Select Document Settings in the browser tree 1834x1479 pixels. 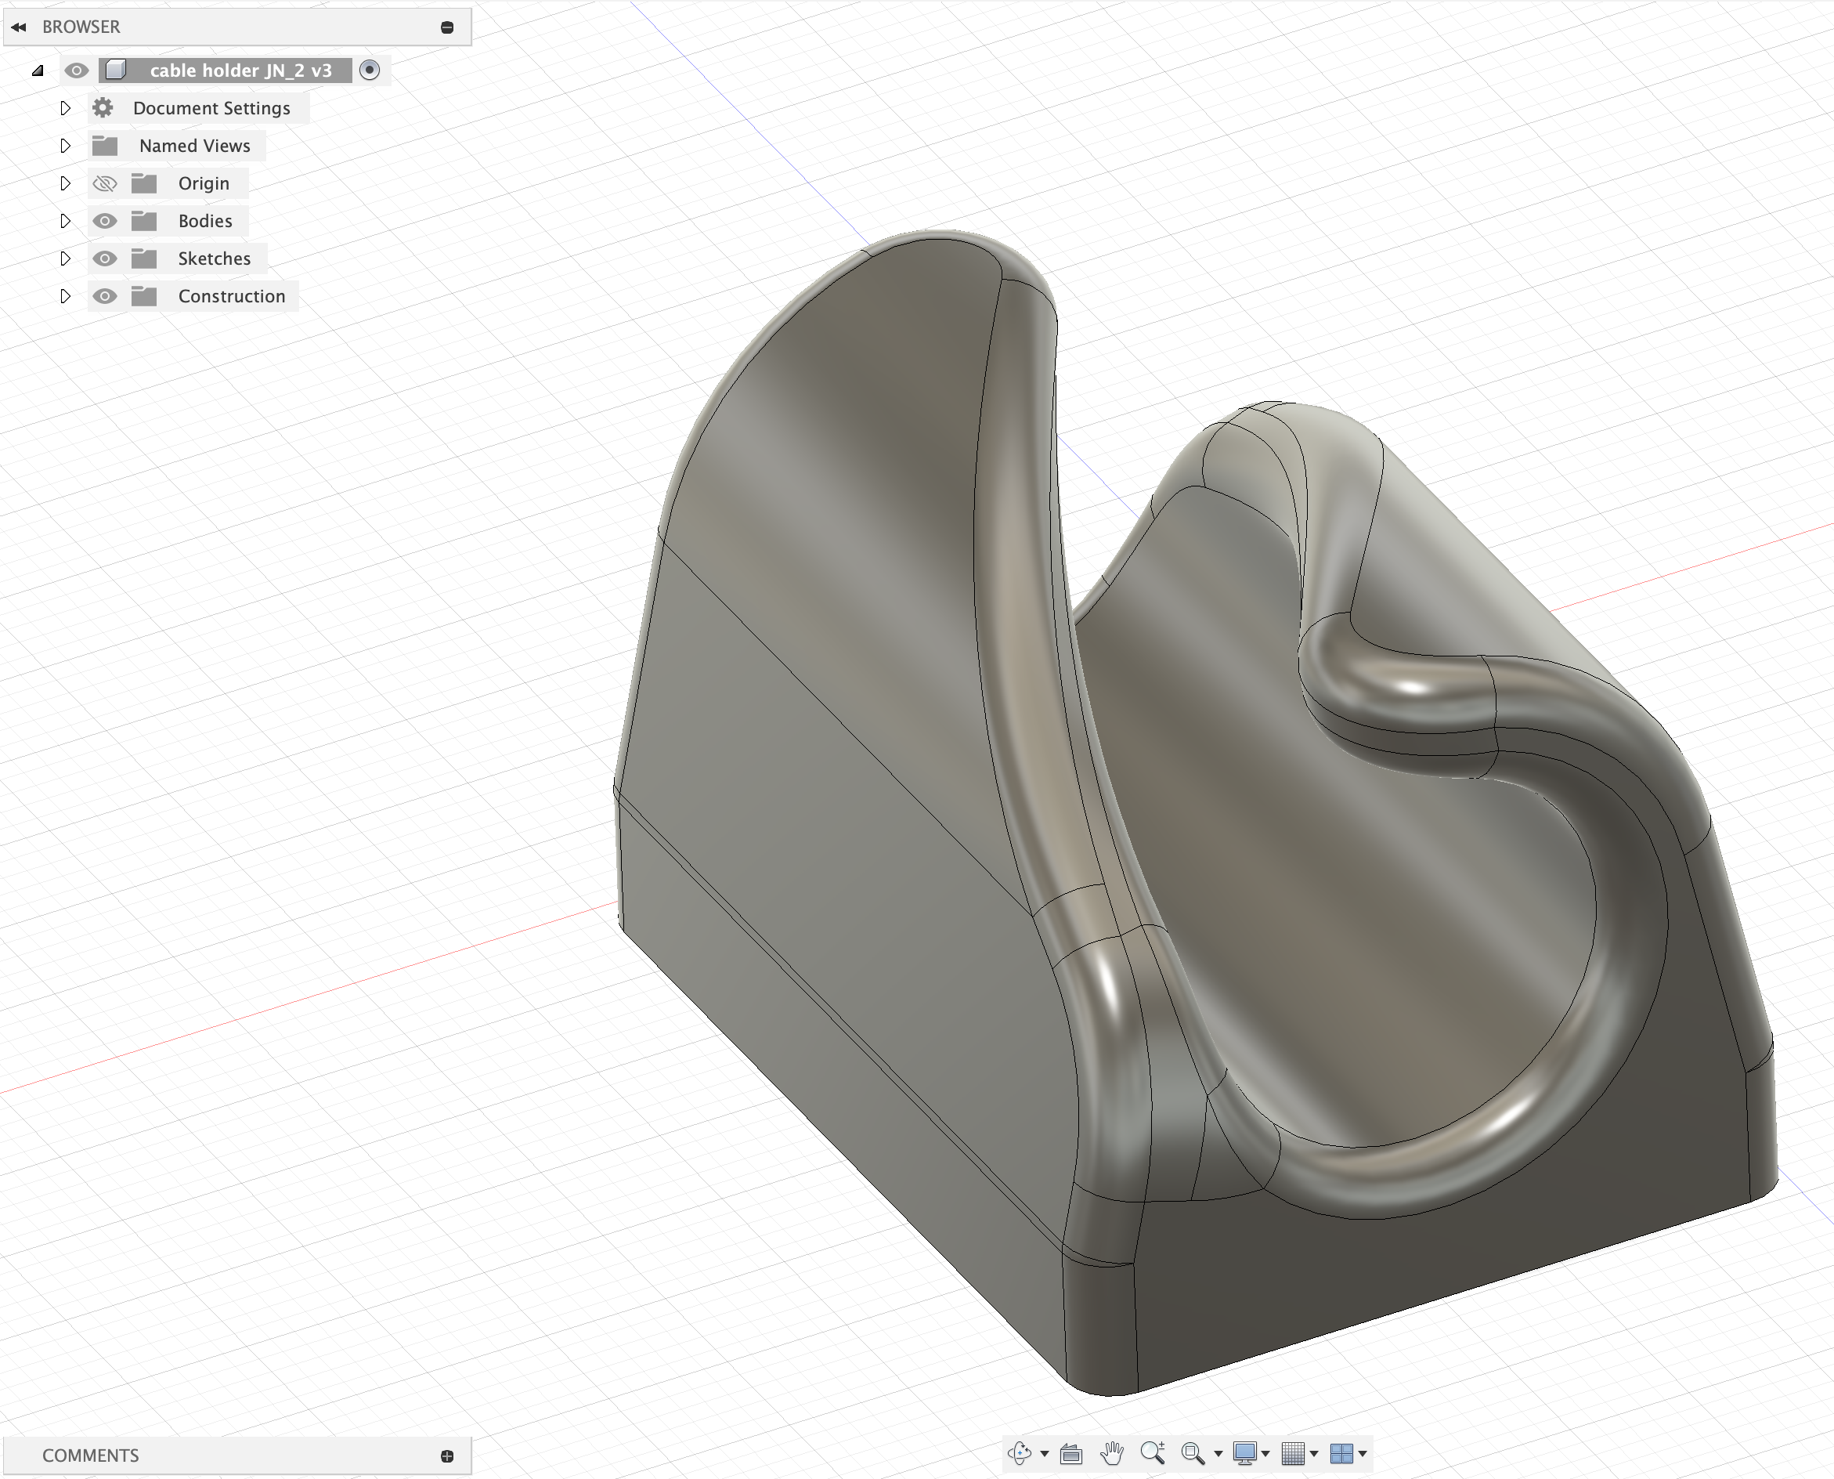[211, 108]
